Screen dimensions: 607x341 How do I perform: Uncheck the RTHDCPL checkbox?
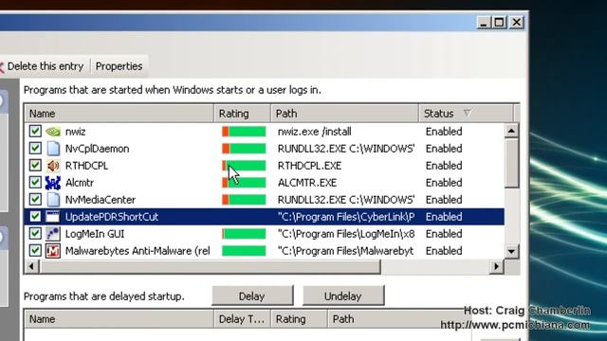pos(35,165)
